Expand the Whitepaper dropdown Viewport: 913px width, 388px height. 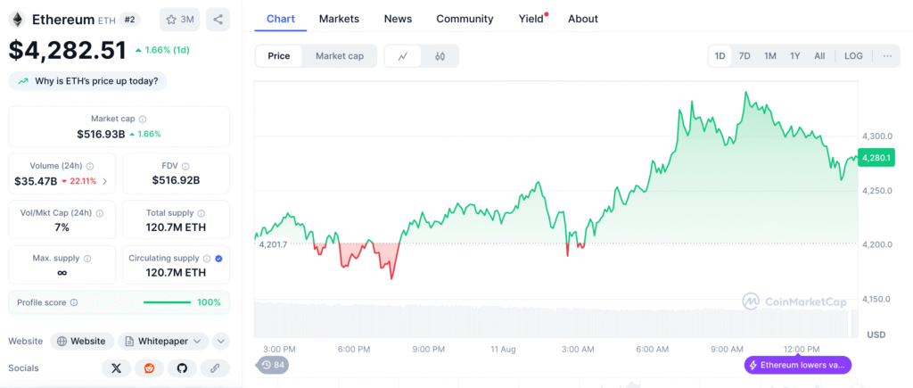click(x=162, y=341)
